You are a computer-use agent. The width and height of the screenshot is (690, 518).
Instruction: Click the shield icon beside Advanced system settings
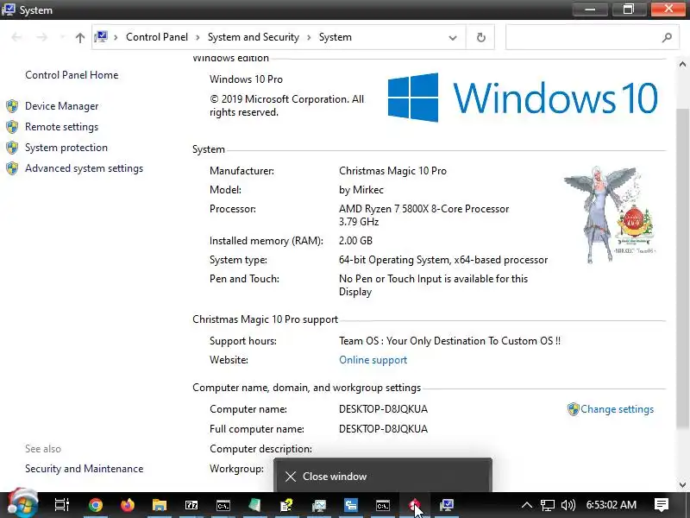click(12, 168)
